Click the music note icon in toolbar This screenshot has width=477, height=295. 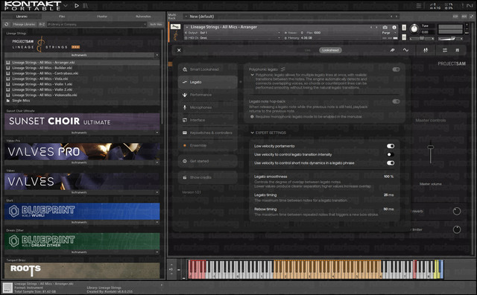pyautogui.click(x=457, y=50)
